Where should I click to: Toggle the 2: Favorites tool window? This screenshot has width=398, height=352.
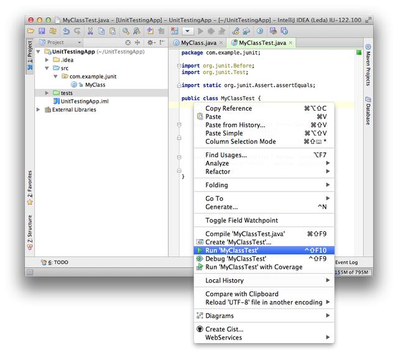[30, 188]
